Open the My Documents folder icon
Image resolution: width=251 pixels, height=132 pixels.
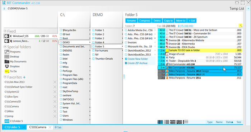point(7,61)
